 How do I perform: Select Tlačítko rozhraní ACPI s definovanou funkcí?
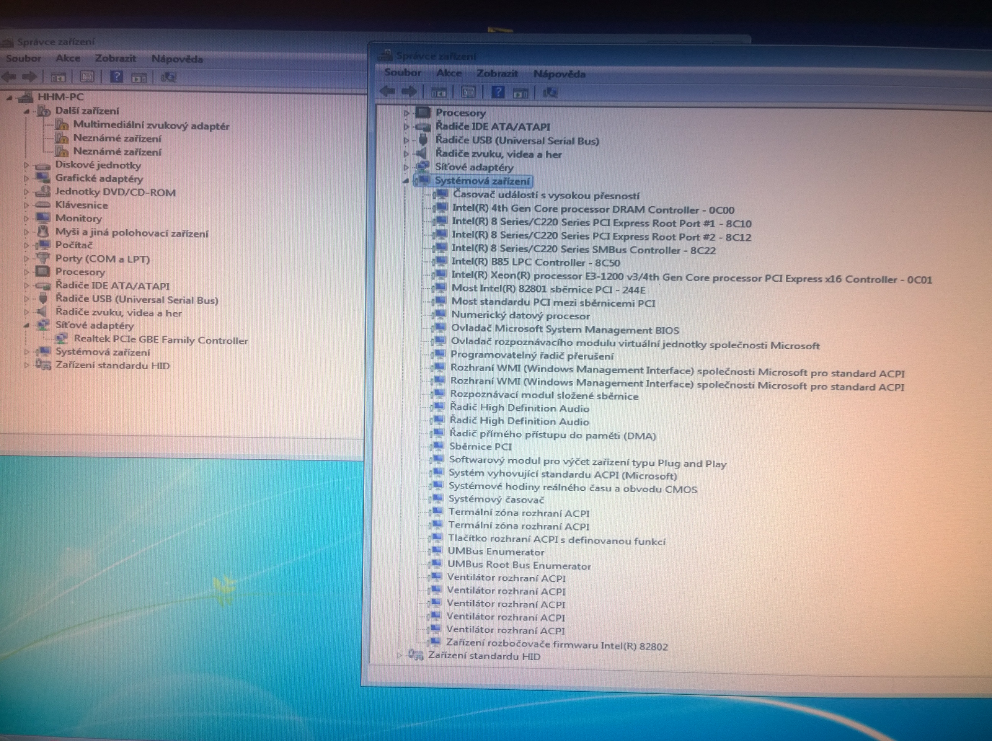556,540
